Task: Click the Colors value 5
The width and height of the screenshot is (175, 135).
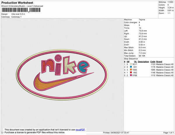Action: point(168,5)
